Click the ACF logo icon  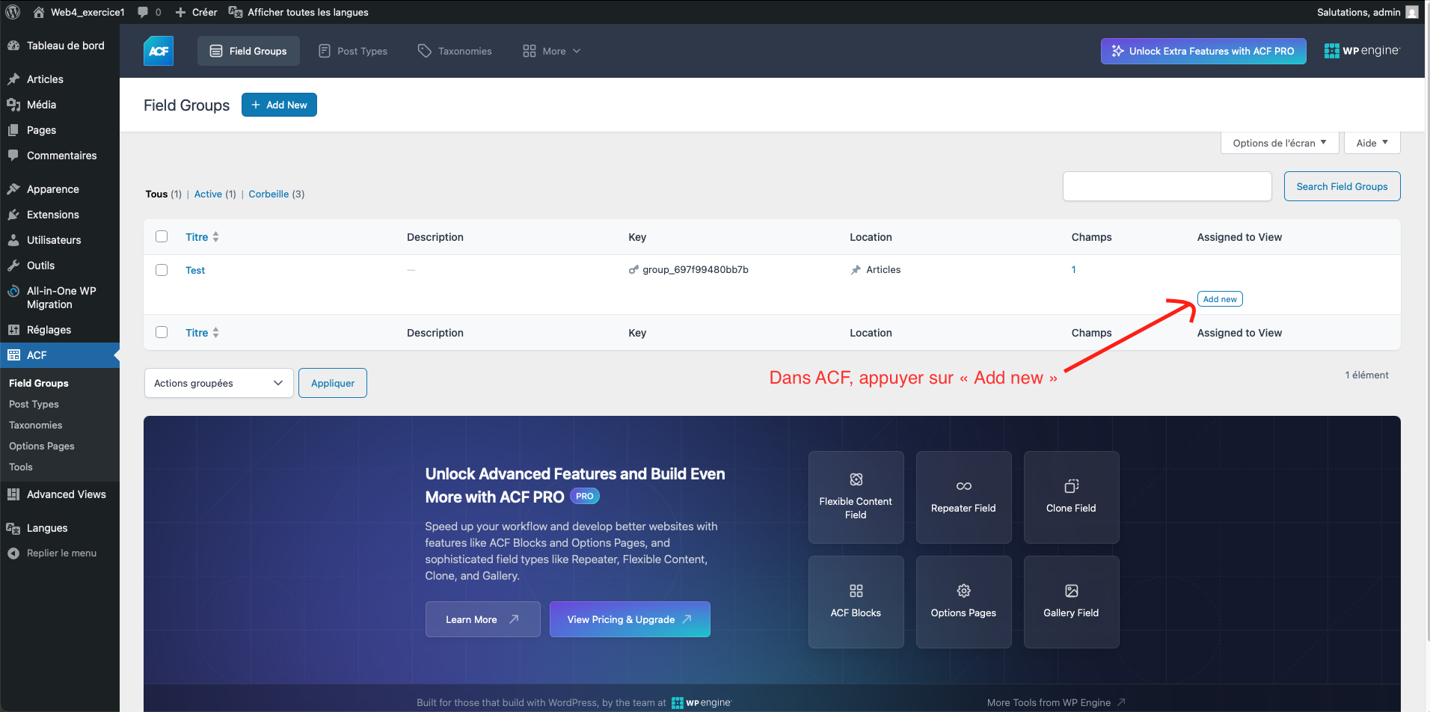coord(159,51)
